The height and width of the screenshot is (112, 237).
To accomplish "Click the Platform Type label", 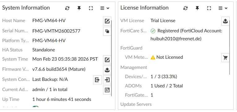I will coord(15,41).
